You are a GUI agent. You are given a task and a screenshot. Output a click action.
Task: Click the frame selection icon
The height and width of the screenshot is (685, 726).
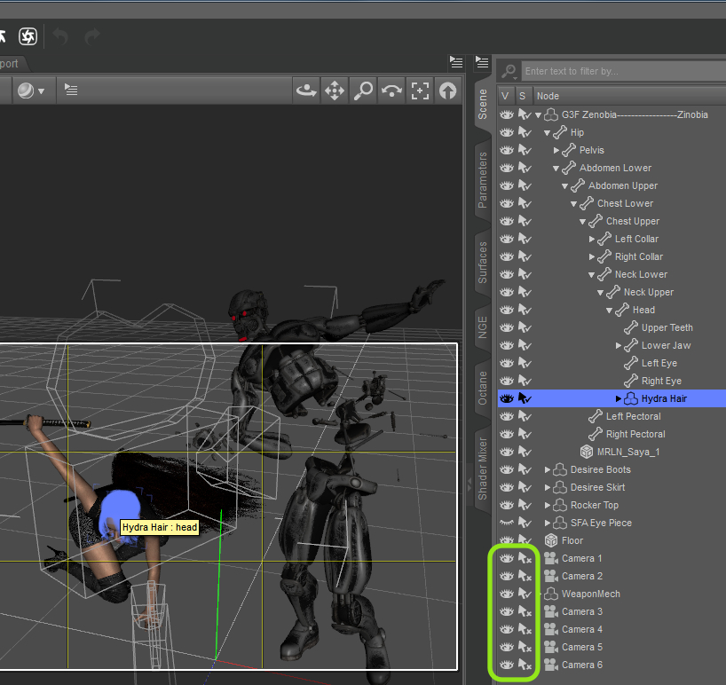click(420, 91)
